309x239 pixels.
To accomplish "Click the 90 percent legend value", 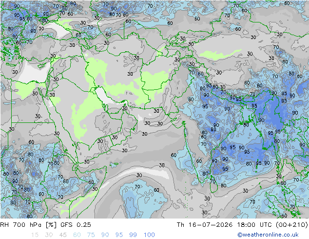I will (x=105, y=235).
